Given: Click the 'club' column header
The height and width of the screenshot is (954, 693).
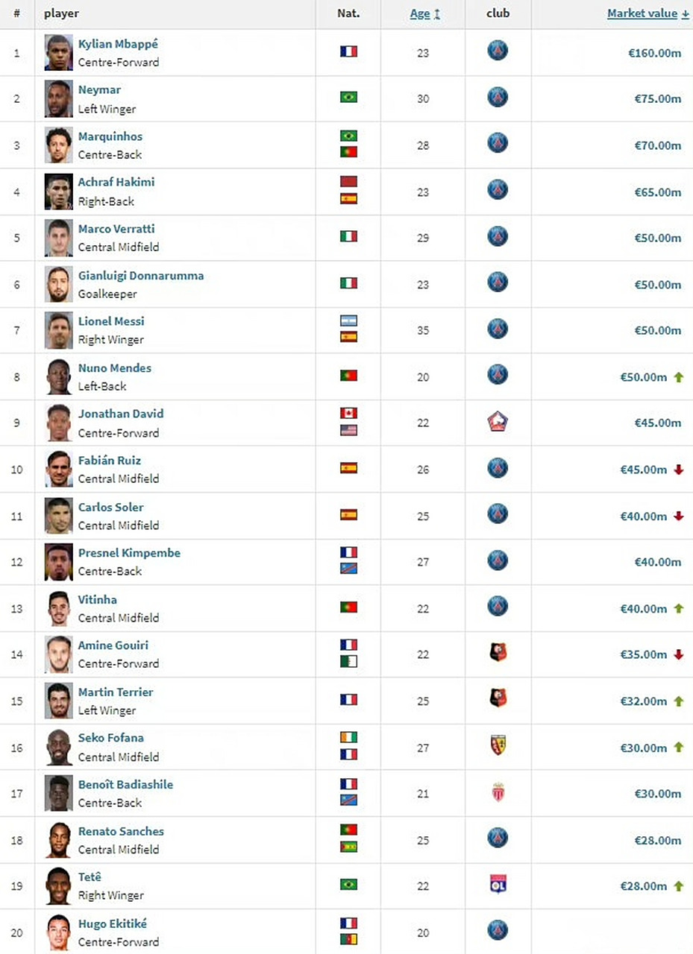Looking at the screenshot, I should [x=498, y=13].
